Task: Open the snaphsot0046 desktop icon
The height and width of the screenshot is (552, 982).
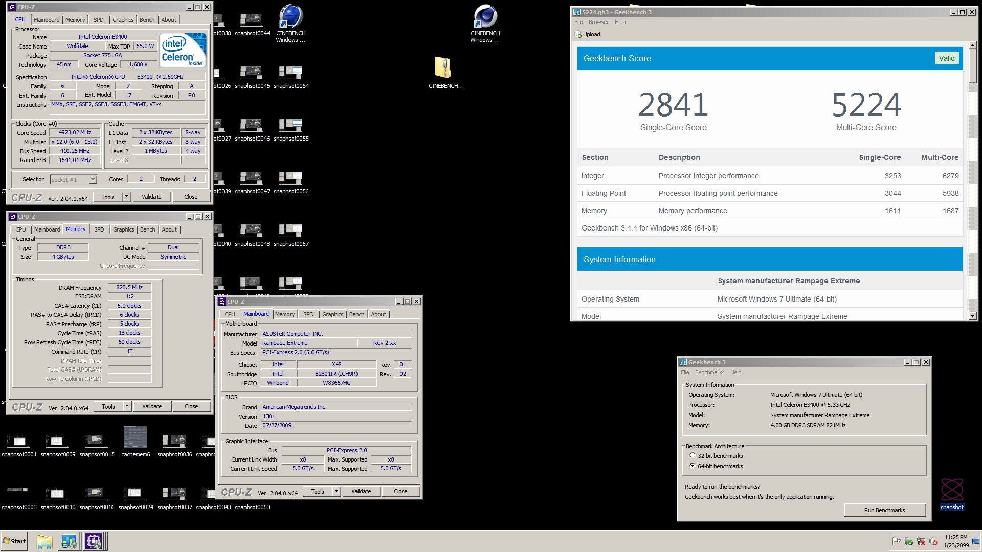Action: pyautogui.click(x=252, y=129)
